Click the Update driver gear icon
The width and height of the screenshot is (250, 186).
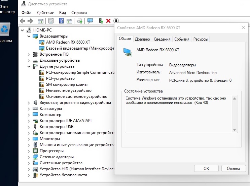click(79, 21)
